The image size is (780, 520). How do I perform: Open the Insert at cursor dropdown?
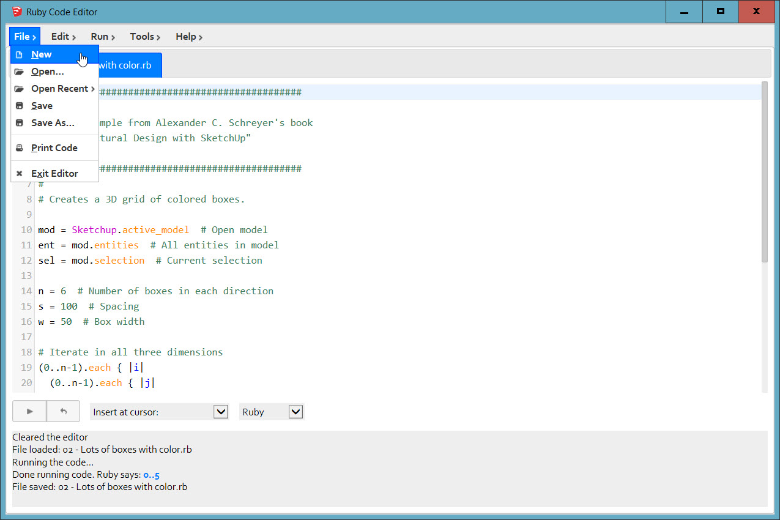pos(159,412)
